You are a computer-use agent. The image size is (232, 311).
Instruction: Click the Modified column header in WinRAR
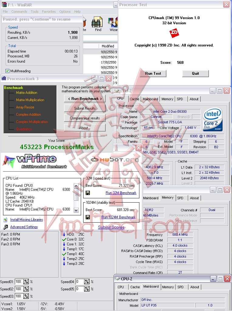tap(108, 46)
